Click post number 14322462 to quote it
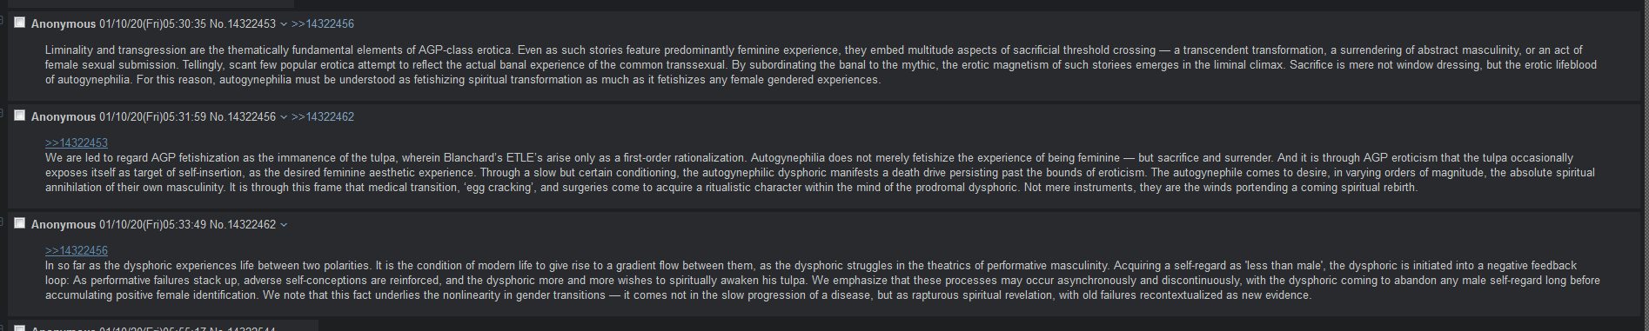 (x=251, y=225)
